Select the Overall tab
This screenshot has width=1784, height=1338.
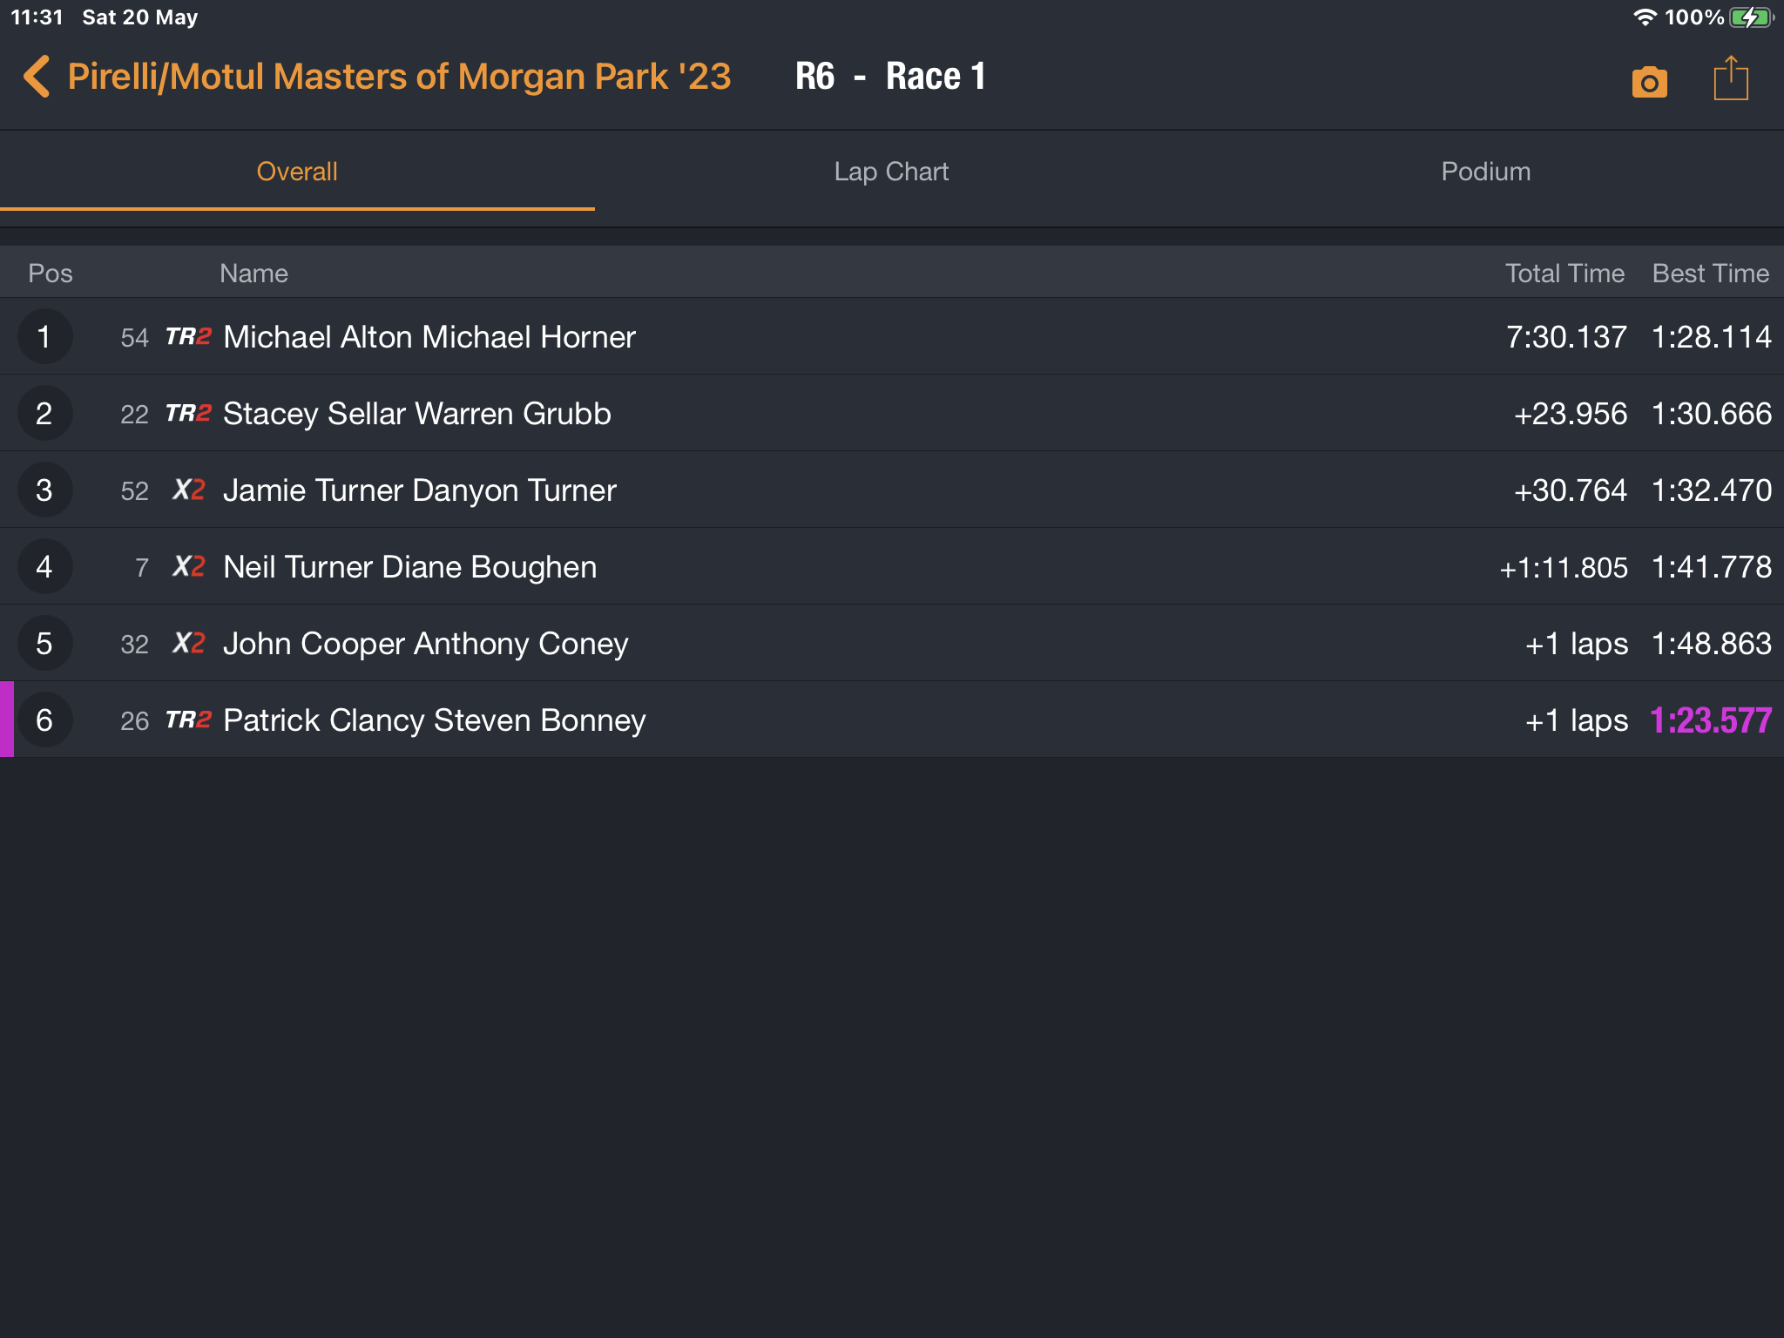pyautogui.click(x=297, y=172)
